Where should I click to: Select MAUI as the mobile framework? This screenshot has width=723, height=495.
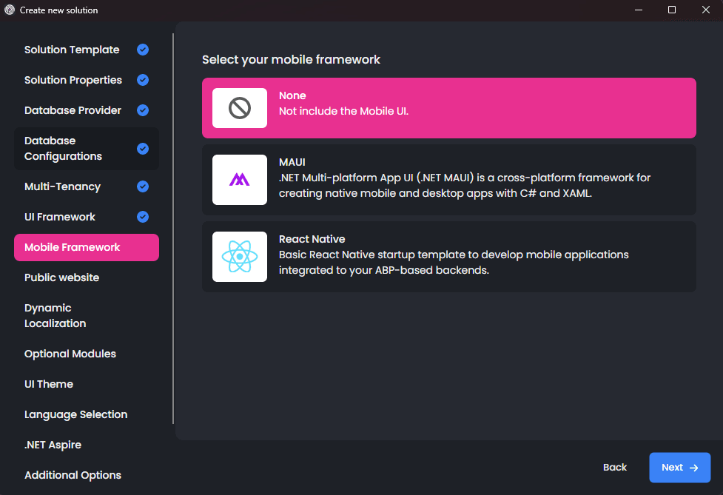tap(448, 180)
